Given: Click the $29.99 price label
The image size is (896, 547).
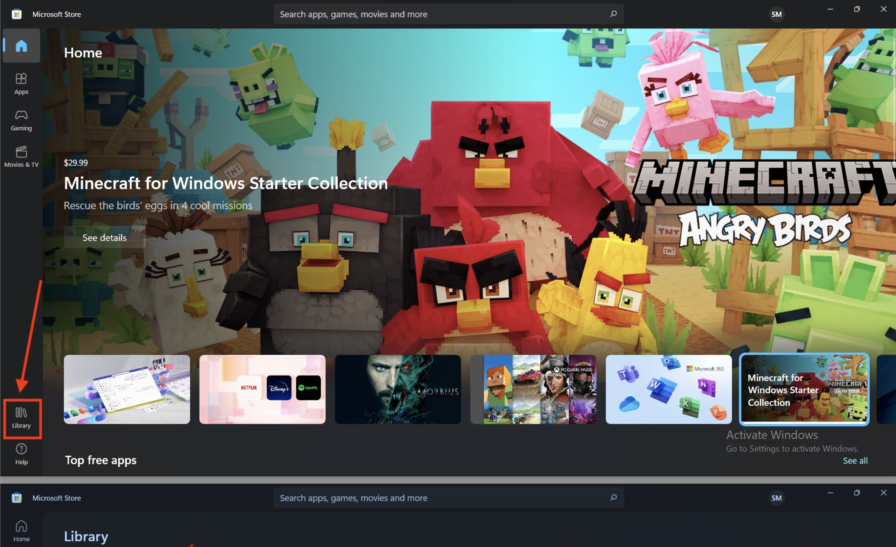Looking at the screenshot, I should click(76, 162).
